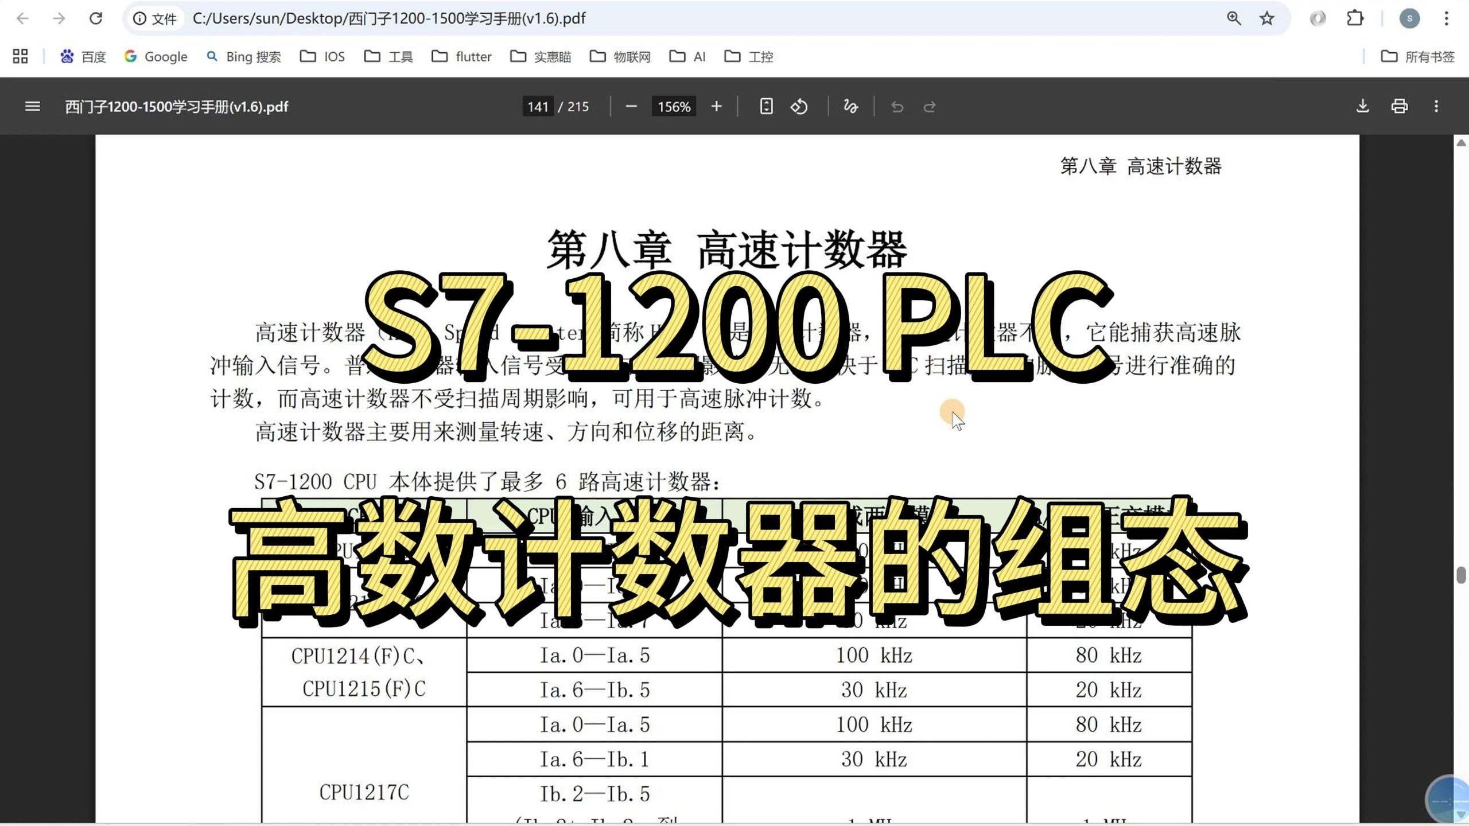Click the heading 第八章 高速计数器
1469x826 pixels.
726,250
